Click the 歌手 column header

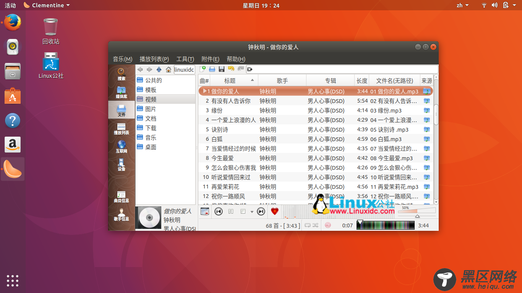click(282, 80)
